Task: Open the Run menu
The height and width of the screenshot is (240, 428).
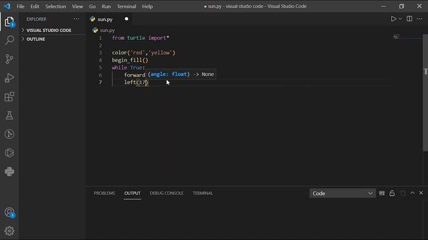Action: click(x=106, y=6)
